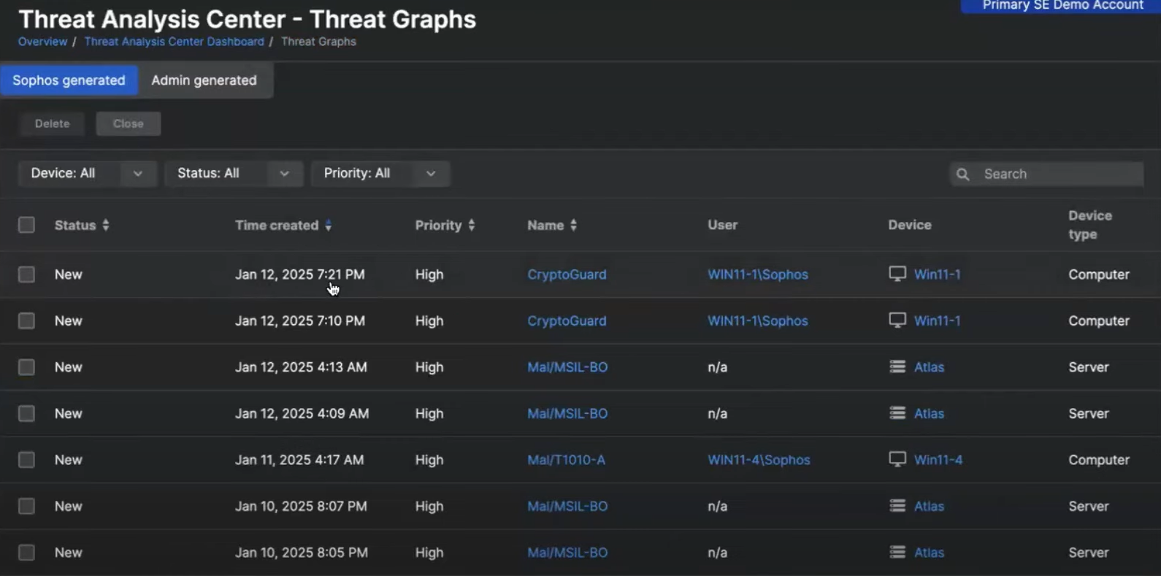The width and height of the screenshot is (1161, 576).
Task: Click the search magnifier icon
Action: (x=963, y=174)
